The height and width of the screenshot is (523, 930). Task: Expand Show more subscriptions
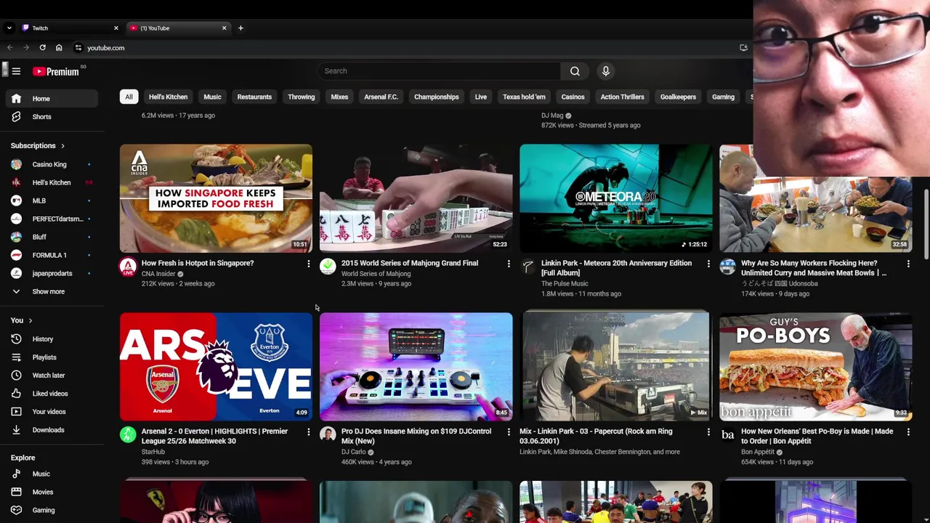pos(51,291)
